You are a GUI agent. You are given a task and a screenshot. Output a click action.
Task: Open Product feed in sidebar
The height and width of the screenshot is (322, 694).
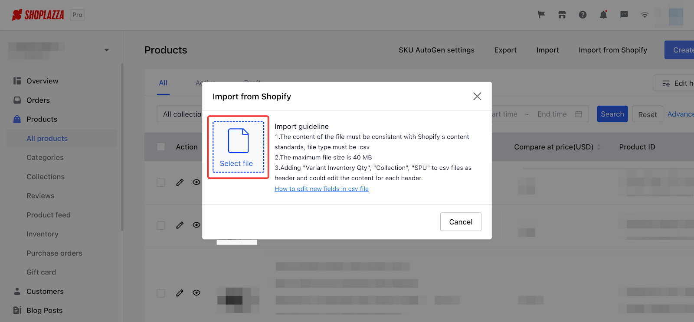pos(49,215)
